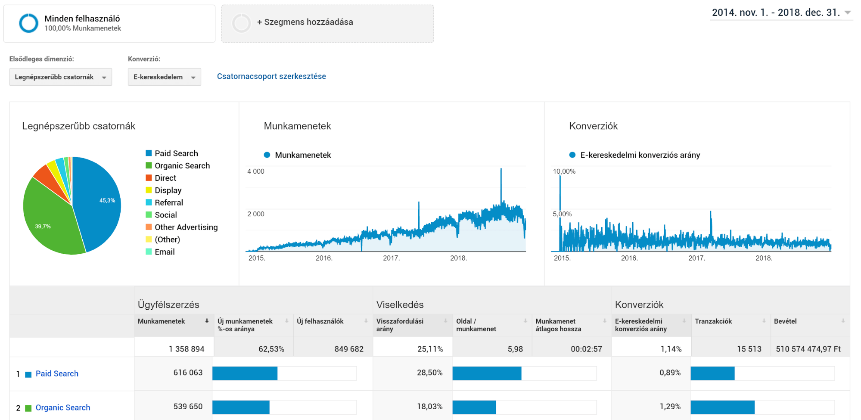Screen dimensions: 861x420
Task: Open the Legnépszerűbb csatornák dimension dropdown
Action: point(61,77)
